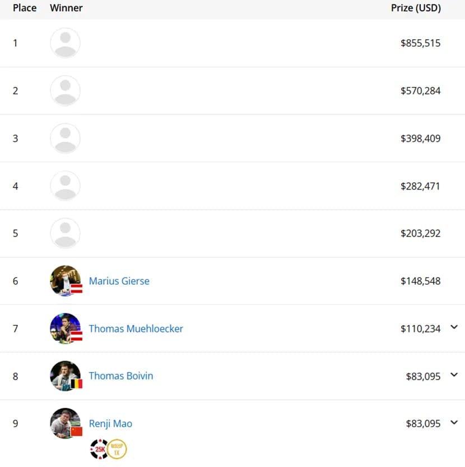Click the Prize (USD) column header

[x=416, y=8]
